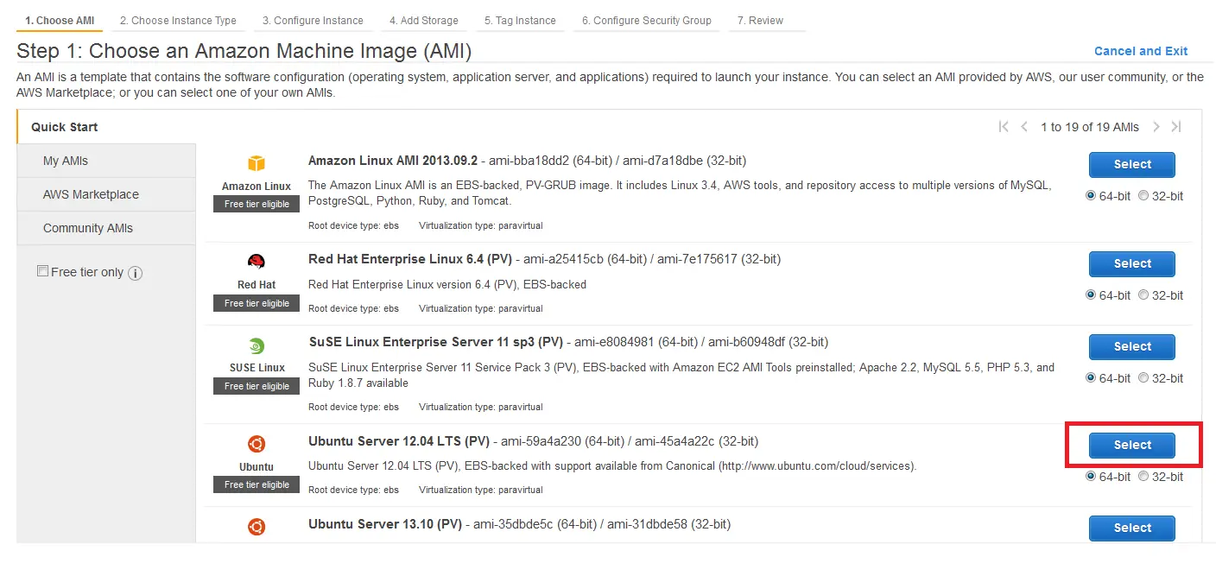The image size is (1216, 576).
Task: Open the 5. Tag Instance tab
Action: (520, 21)
